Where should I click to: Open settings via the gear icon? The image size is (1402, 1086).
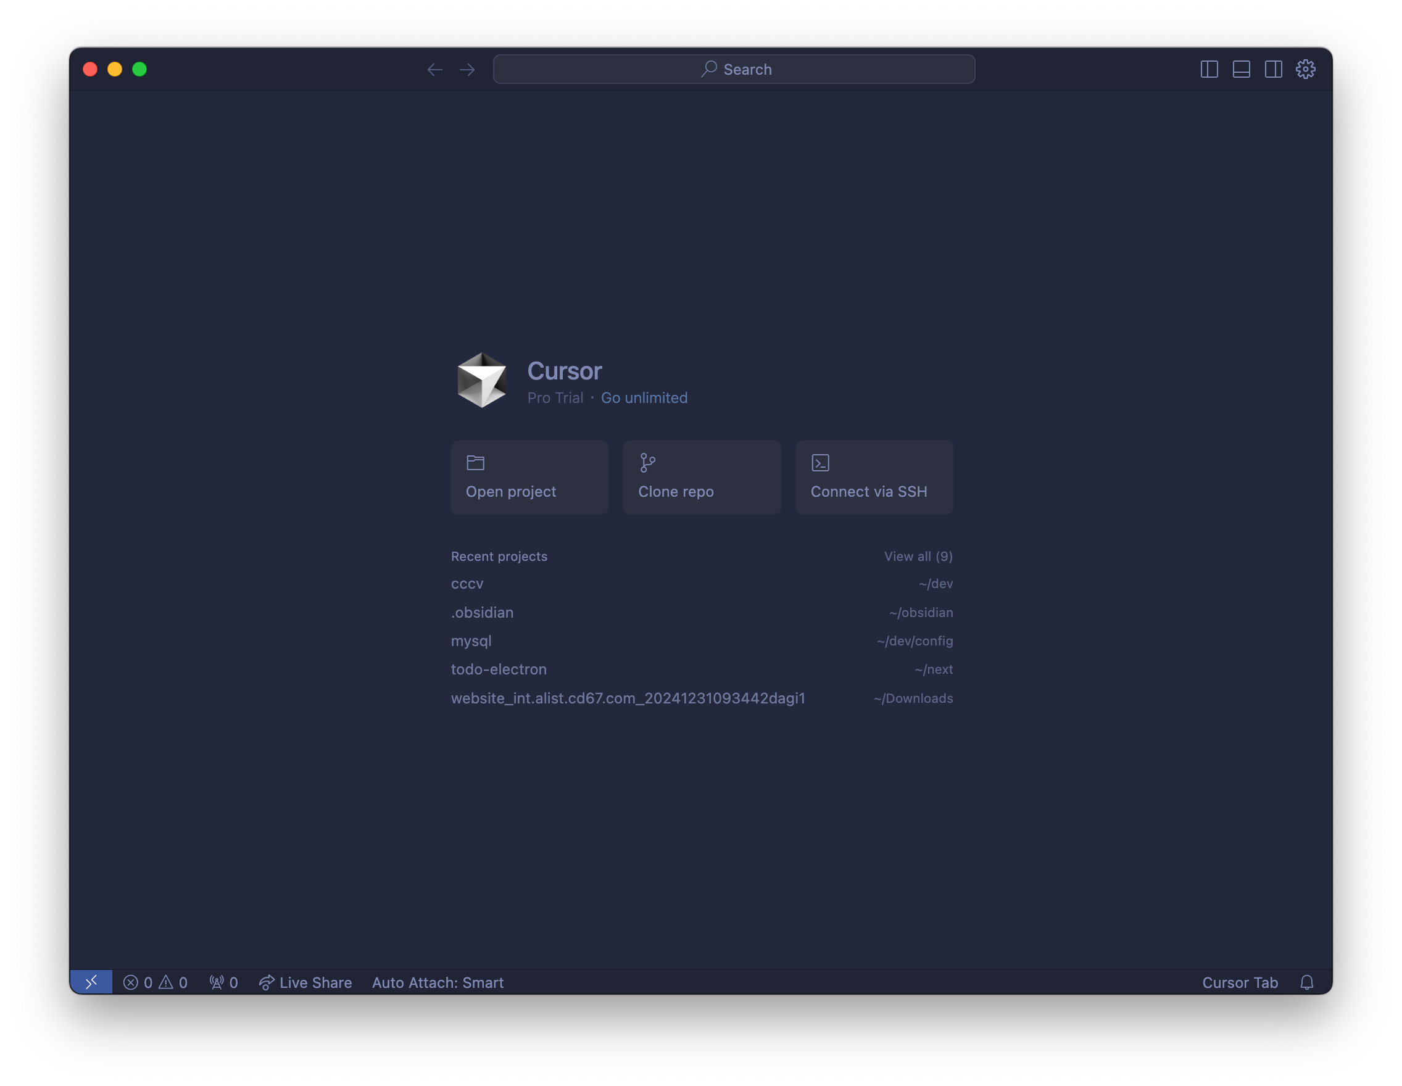1305,69
